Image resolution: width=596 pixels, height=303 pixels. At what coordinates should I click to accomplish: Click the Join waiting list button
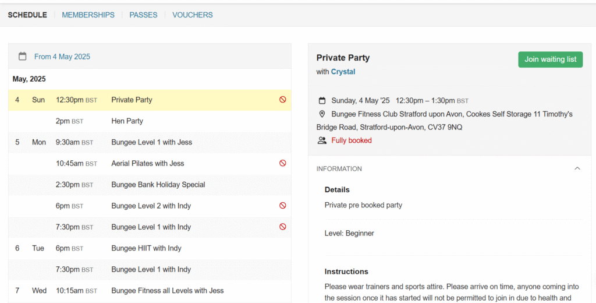click(551, 59)
